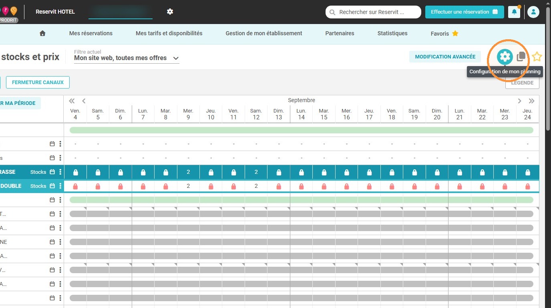Screen dimensions: 551x308
Task: Click the Lun. 14 date header
Action: (x=301, y=114)
